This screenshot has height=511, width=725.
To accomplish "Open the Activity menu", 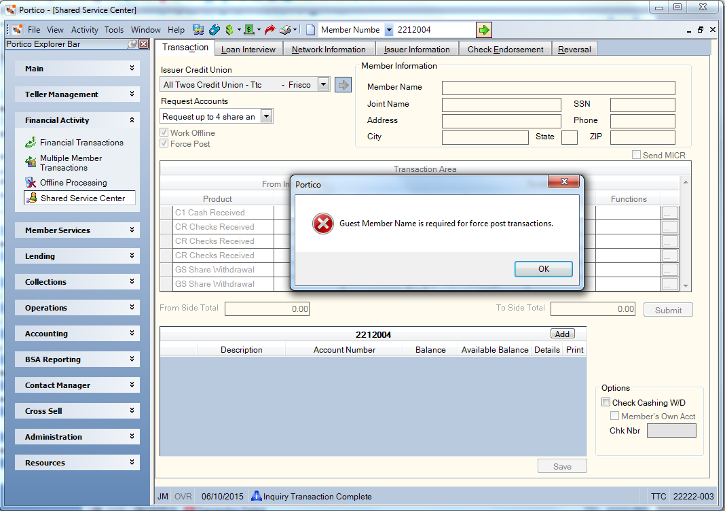I will point(85,30).
